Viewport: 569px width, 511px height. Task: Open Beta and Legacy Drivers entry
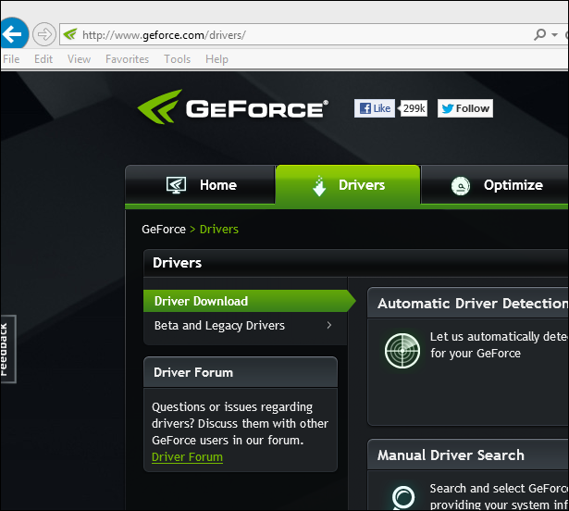(x=245, y=326)
